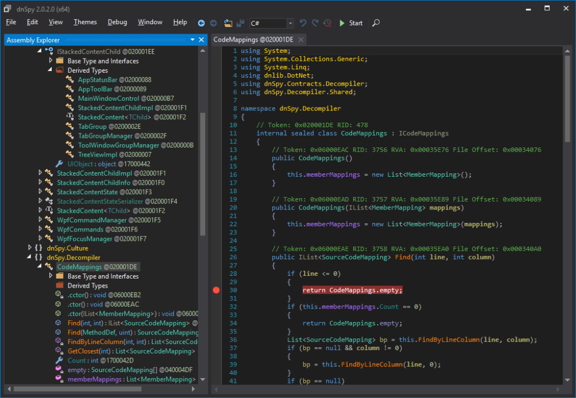Open the Themes menu
The image size is (576, 398).
(x=85, y=22)
